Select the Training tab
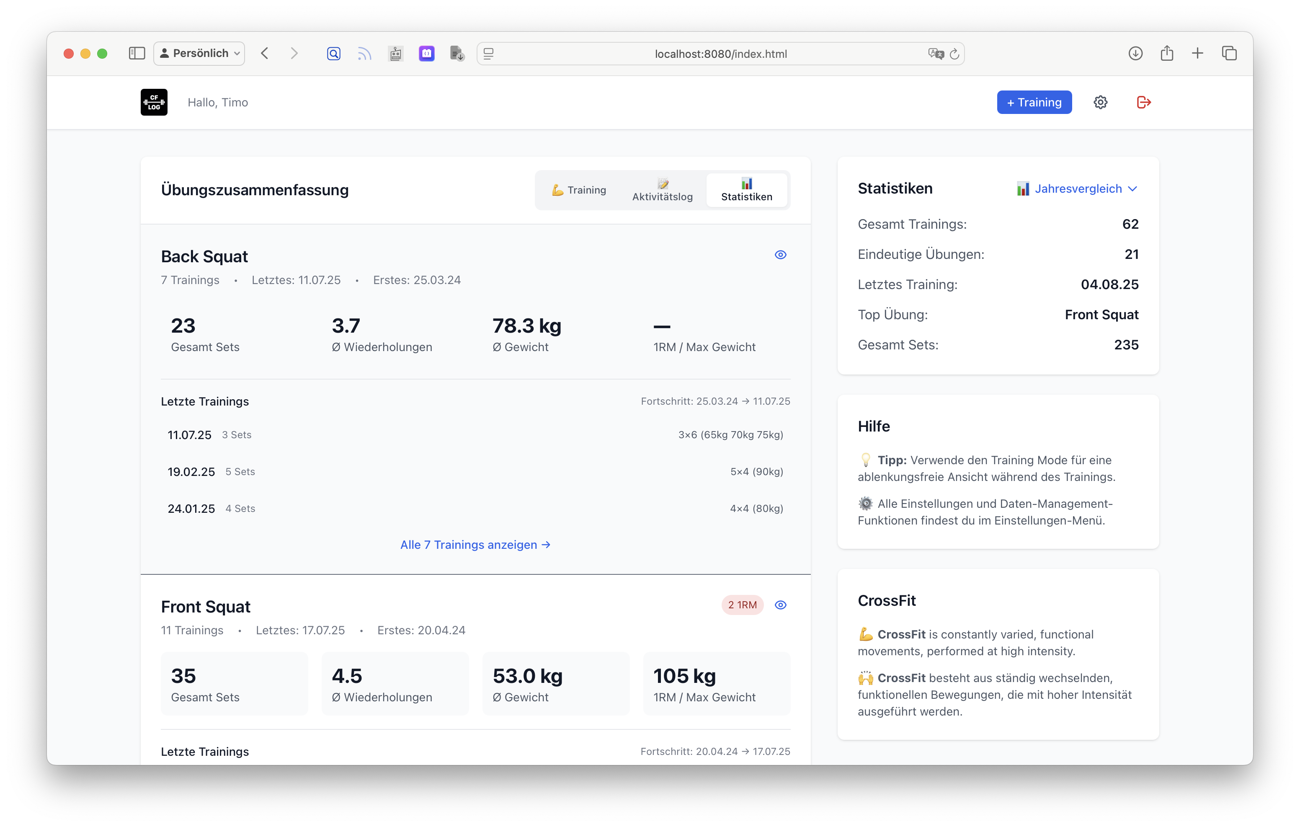This screenshot has width=1300, height=827. tap(579, 190)
